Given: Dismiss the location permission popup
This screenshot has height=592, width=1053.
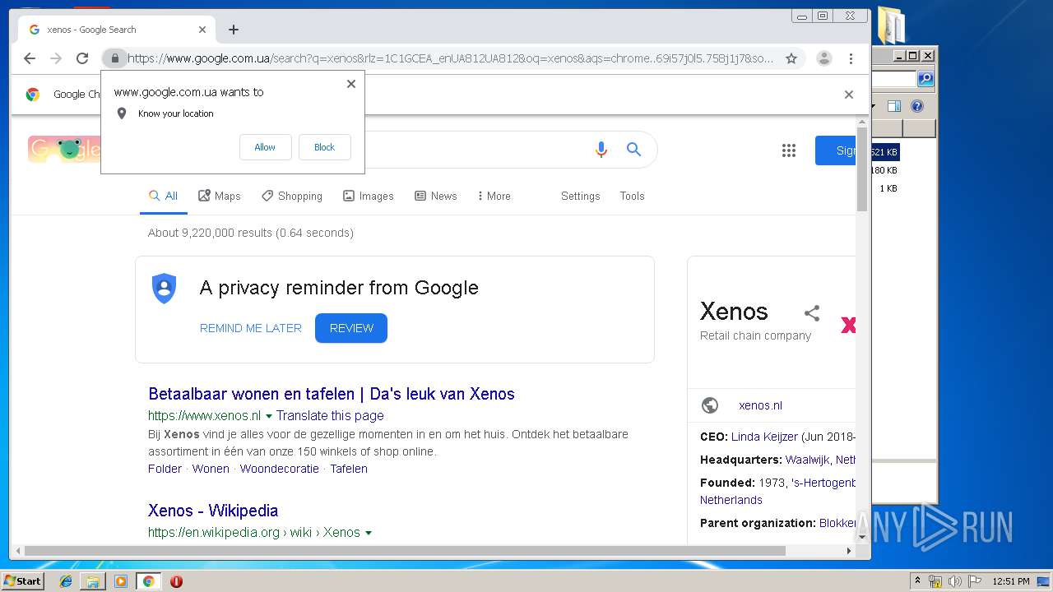Looking at the screenshot, I should coord(351,84).
